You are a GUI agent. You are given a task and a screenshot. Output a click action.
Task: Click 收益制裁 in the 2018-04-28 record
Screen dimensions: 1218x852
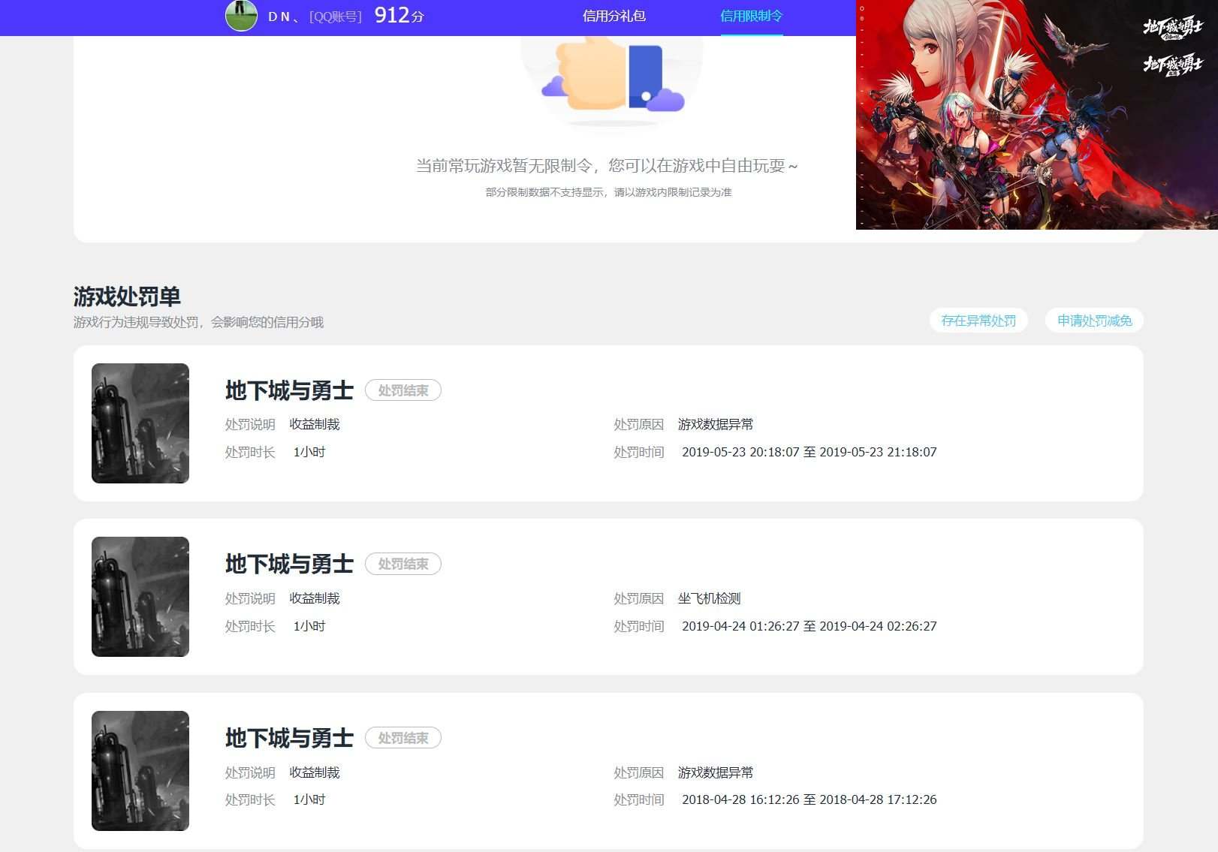[315, 772]
